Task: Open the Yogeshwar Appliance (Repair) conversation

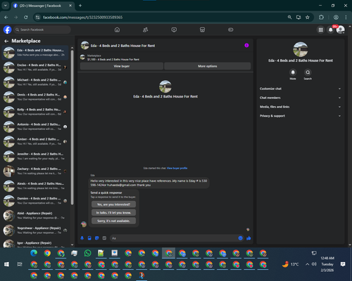Action: (x=35, y=230)
